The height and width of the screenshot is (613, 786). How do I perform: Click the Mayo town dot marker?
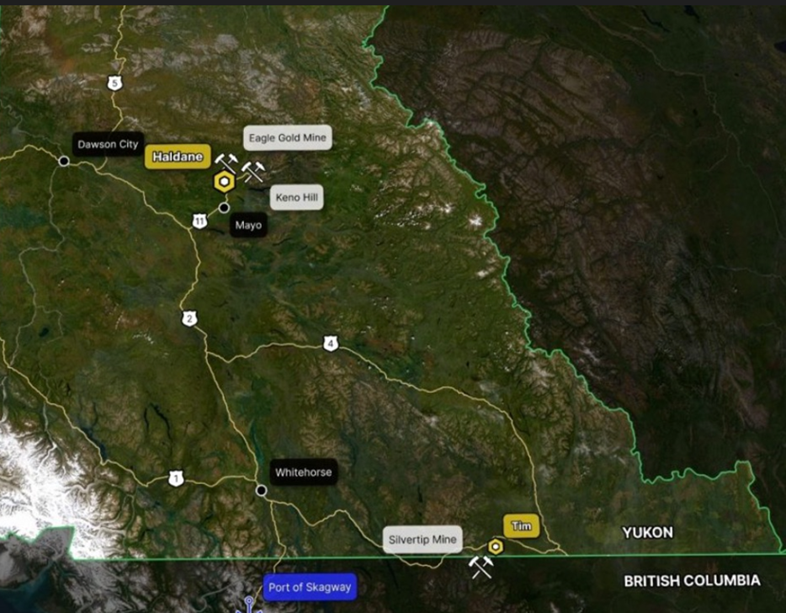pyautogui.click(x=224, y=207)
